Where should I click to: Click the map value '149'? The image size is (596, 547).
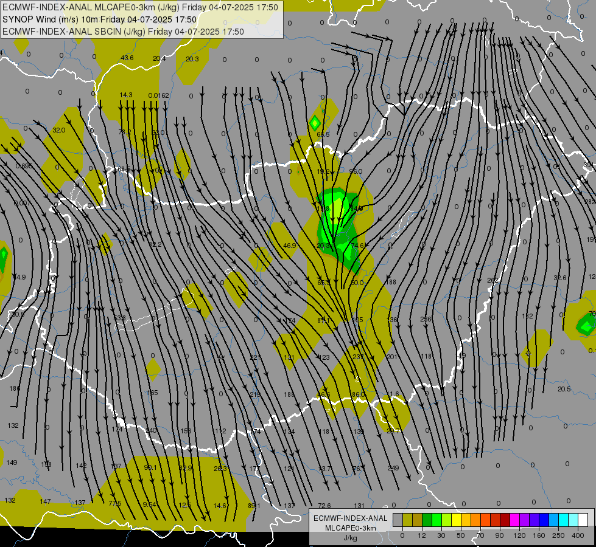coord(12,463)
